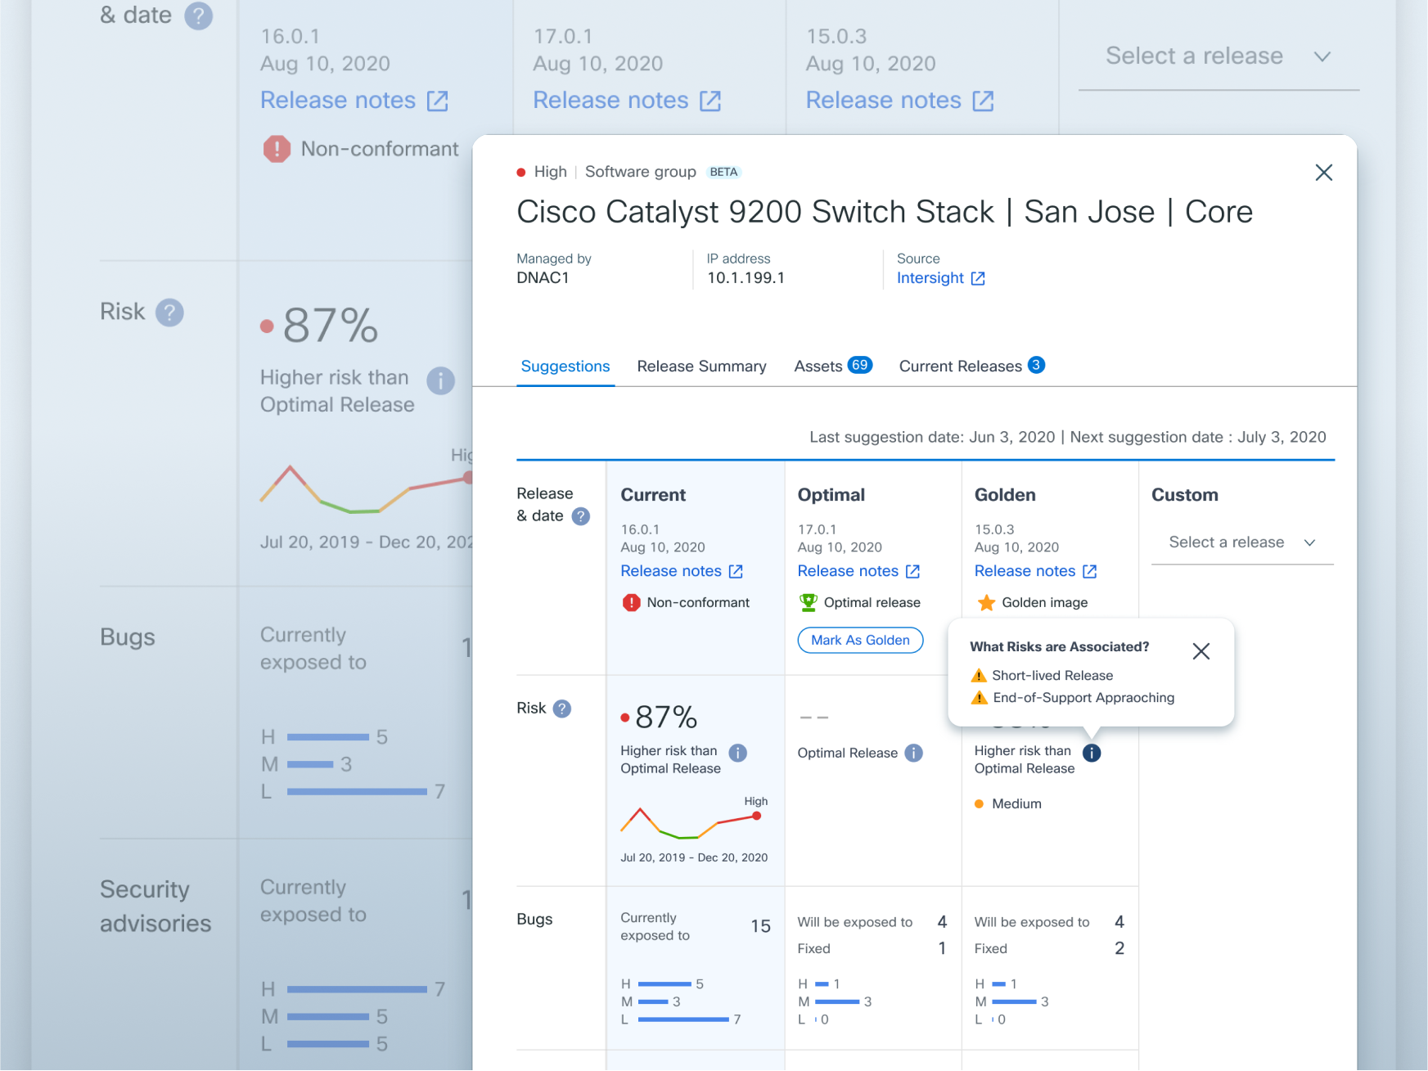Screen dimensions: 1428x1071
Task: Expand the High risk indicator dot beside device name
Action: (521, 172)
